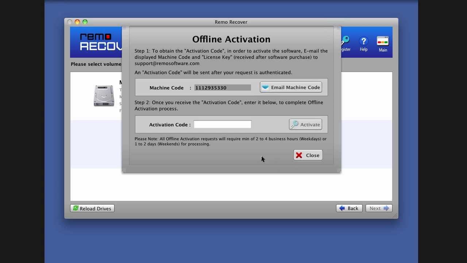
Task: Go Back to previous step
Action: click(349, 208)
